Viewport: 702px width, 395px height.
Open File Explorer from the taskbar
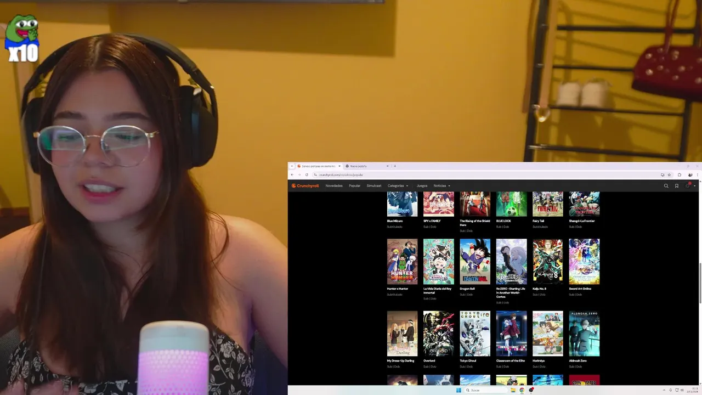click(513, 390)
